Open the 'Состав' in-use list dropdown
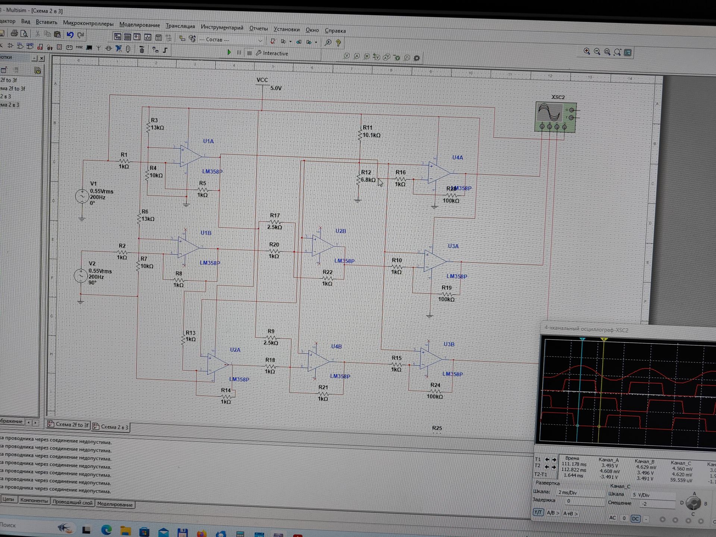 coord(260,40)
